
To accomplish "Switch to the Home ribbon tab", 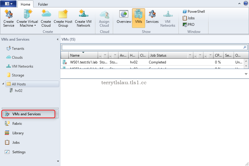I will click(x=25, y=4).
